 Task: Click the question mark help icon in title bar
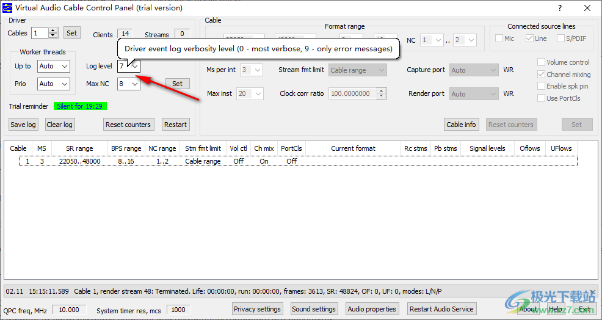560,8
